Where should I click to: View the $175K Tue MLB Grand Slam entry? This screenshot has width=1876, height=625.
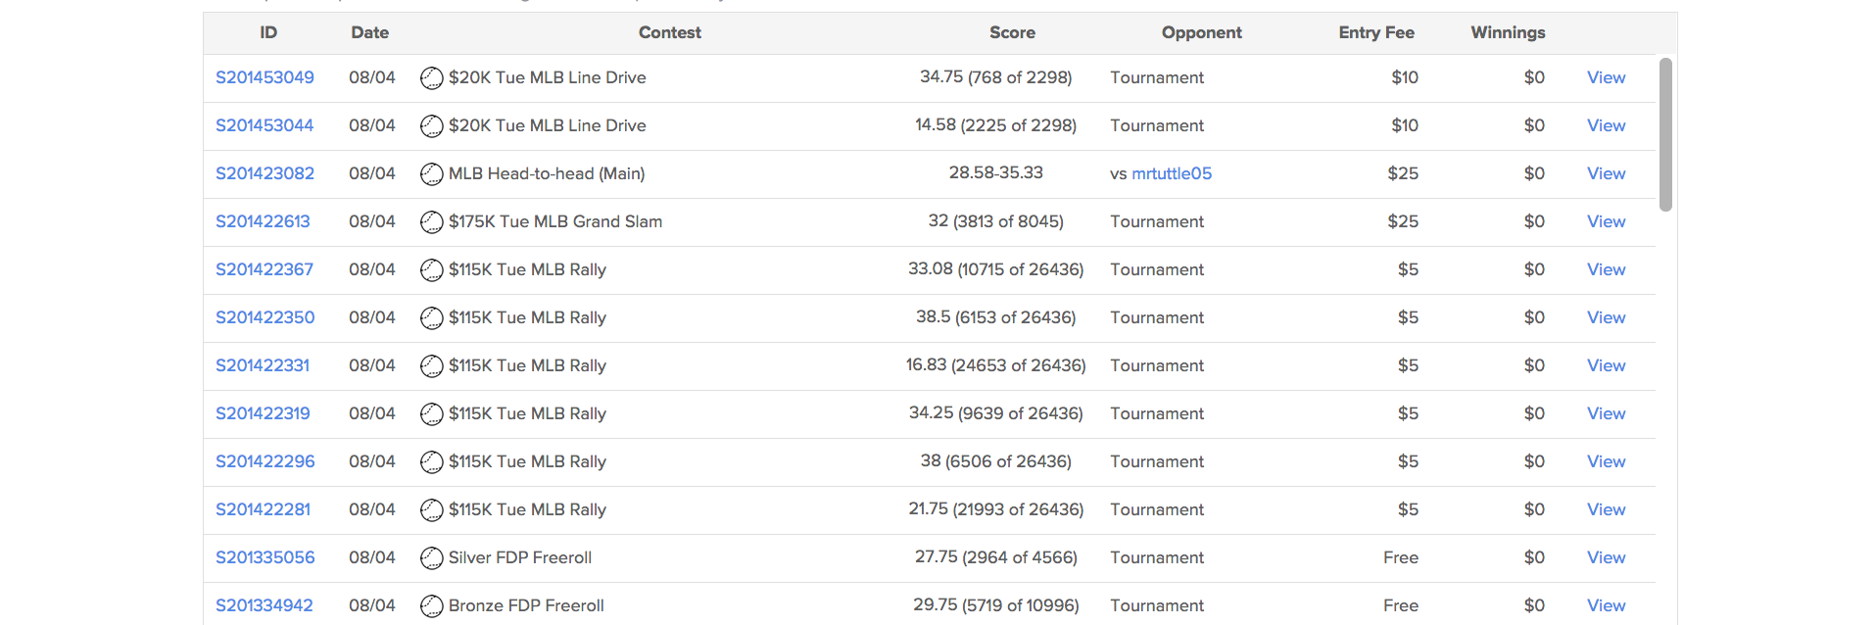[x=1606, y=221]
